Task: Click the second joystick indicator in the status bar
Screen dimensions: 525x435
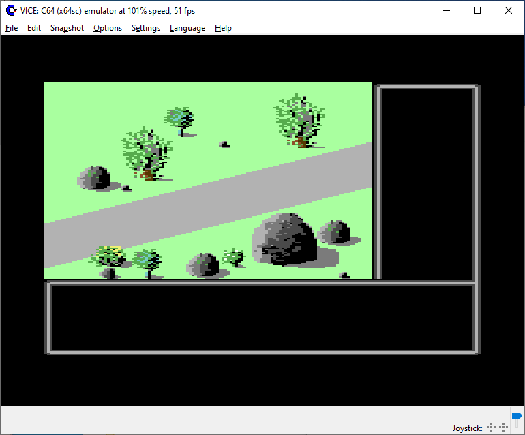Action: tap(503, 427)
